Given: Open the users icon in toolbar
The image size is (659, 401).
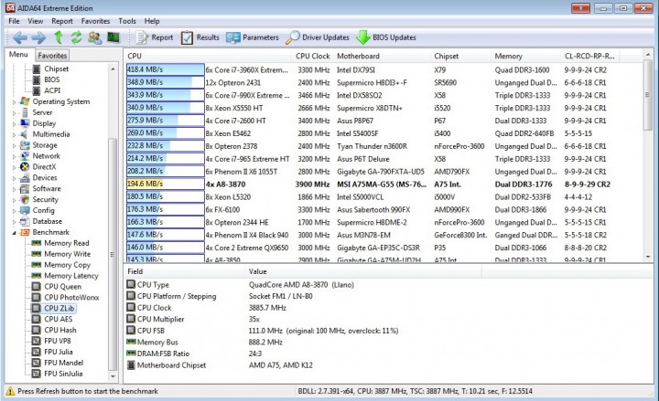Looking at the screenshot, I should (95, 37).
